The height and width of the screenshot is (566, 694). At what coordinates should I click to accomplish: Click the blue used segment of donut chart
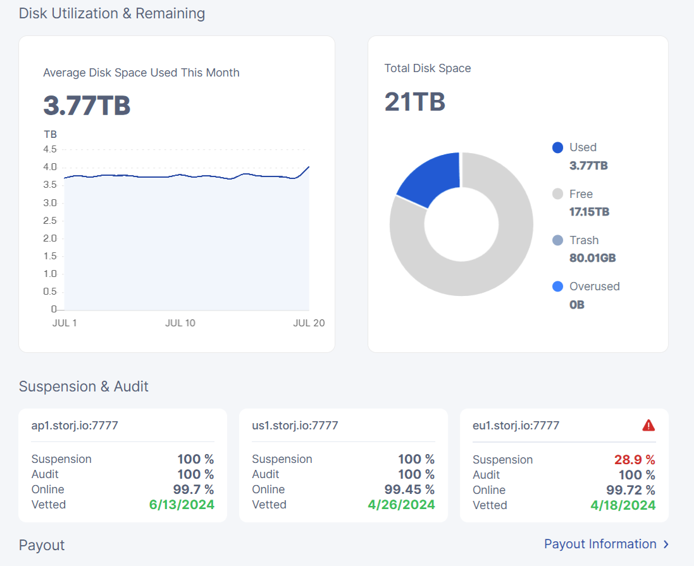click(430, 180)
